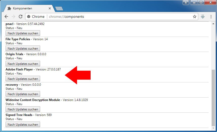Click the Widevine Content Decryption Module heading

(x=33, y=100)
